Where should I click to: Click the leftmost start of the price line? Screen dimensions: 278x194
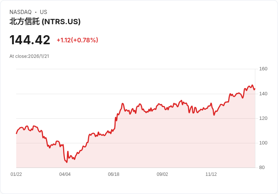(16, 133)
